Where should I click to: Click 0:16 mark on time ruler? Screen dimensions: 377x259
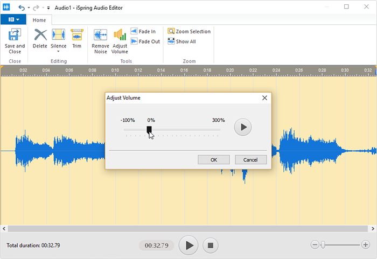[x=184, y=70]
